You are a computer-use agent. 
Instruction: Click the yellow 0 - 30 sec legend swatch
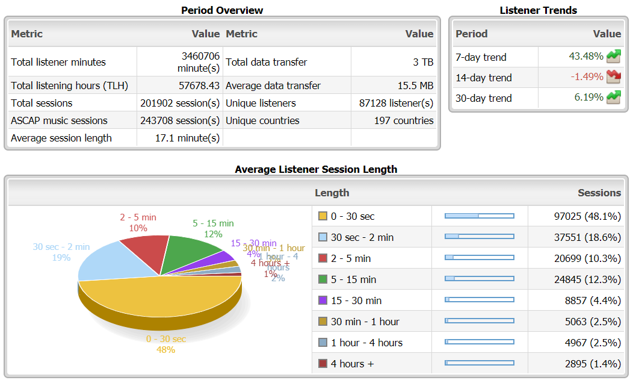[x=323, y=216]
